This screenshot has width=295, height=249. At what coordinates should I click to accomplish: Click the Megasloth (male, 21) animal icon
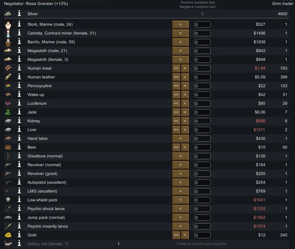[x=8, y=51]
